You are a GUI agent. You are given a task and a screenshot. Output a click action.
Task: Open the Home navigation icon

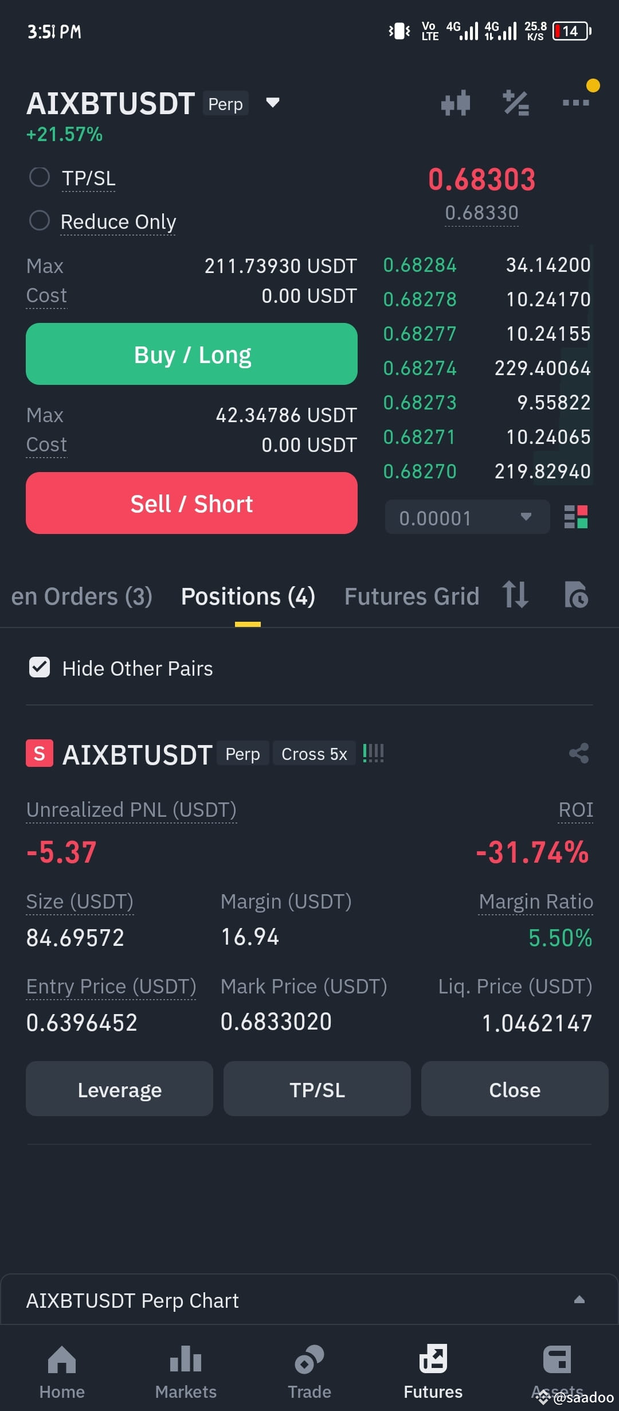tap(62, 1372)
